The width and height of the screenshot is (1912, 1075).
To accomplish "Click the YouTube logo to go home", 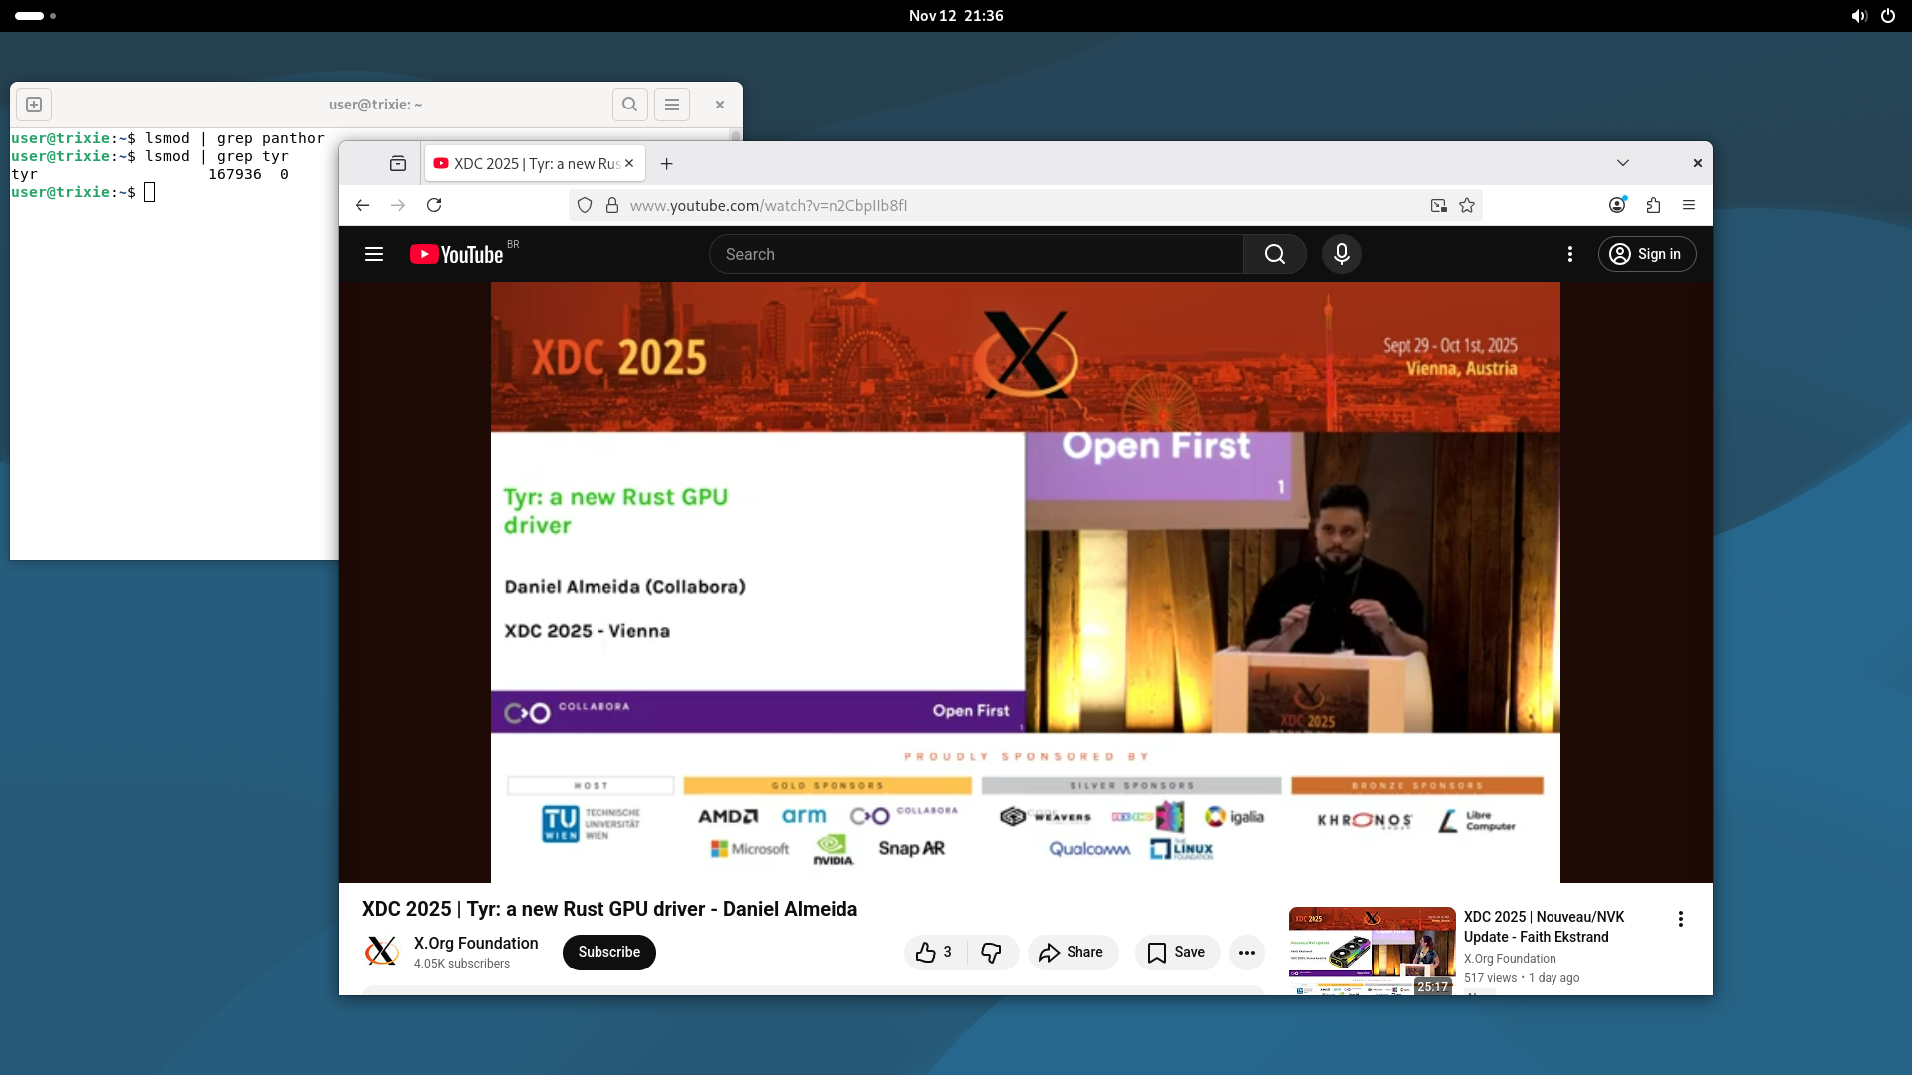I will point(458,254).
